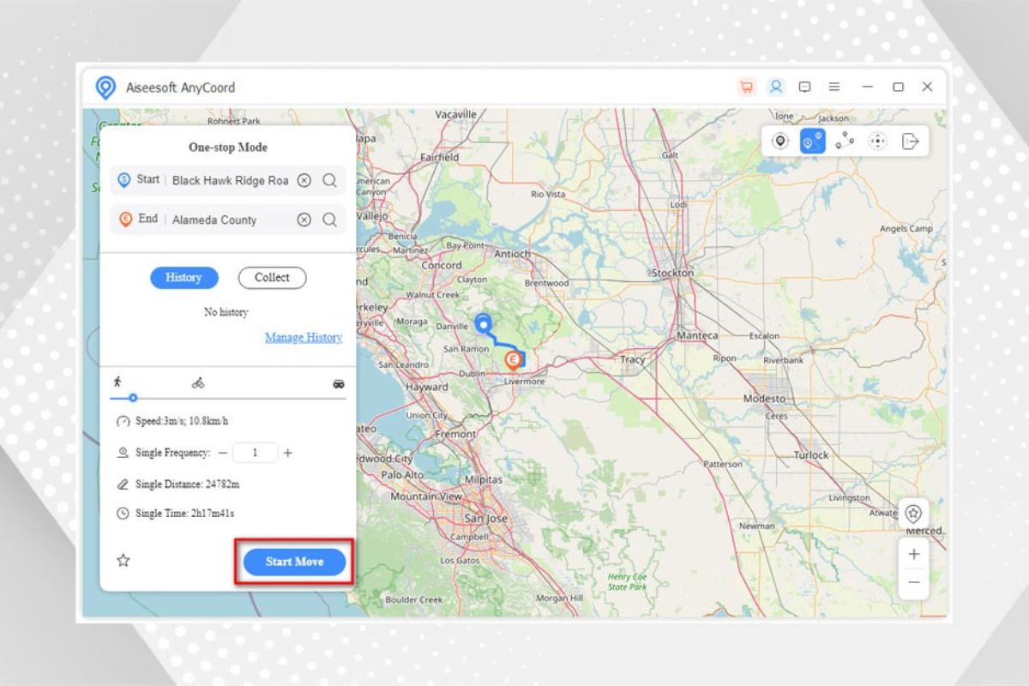Image resolution: width=1029 pixels, height=686 pixels.
Task: Switch to Multi-stop Mode icon
Action: [x=845, y=141]
